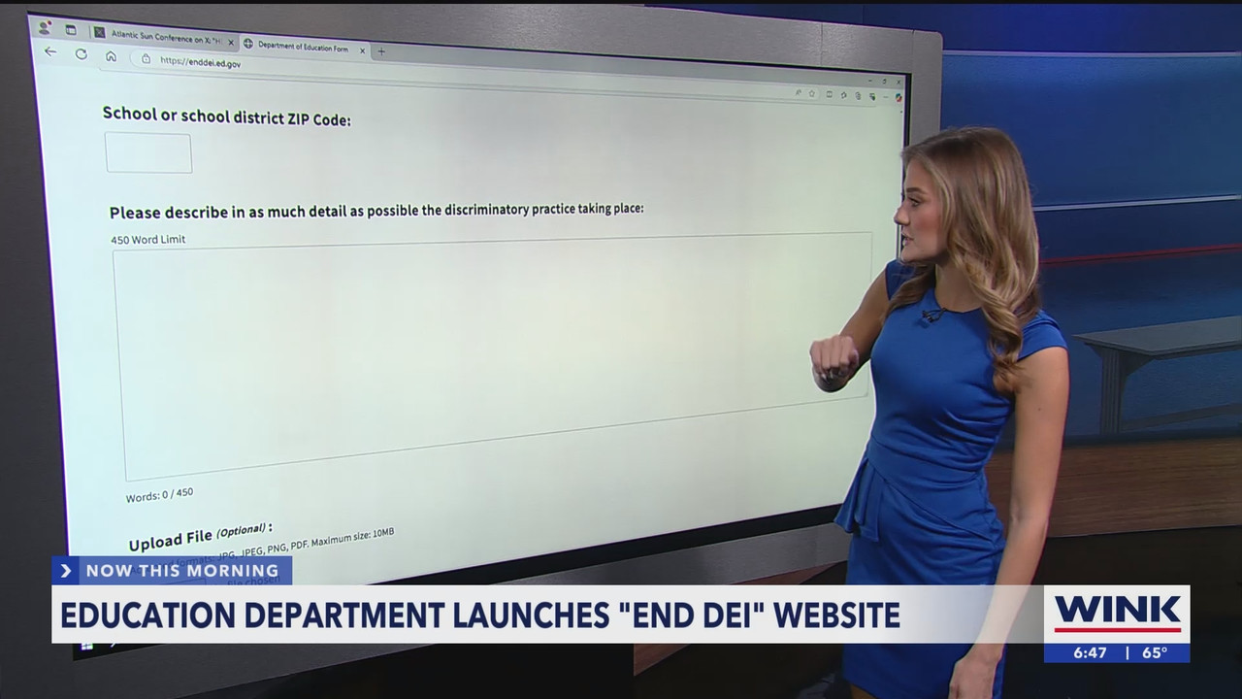Open the browser essentials shield icon
Screen dimensions: 1242x699
click(872, 97)
